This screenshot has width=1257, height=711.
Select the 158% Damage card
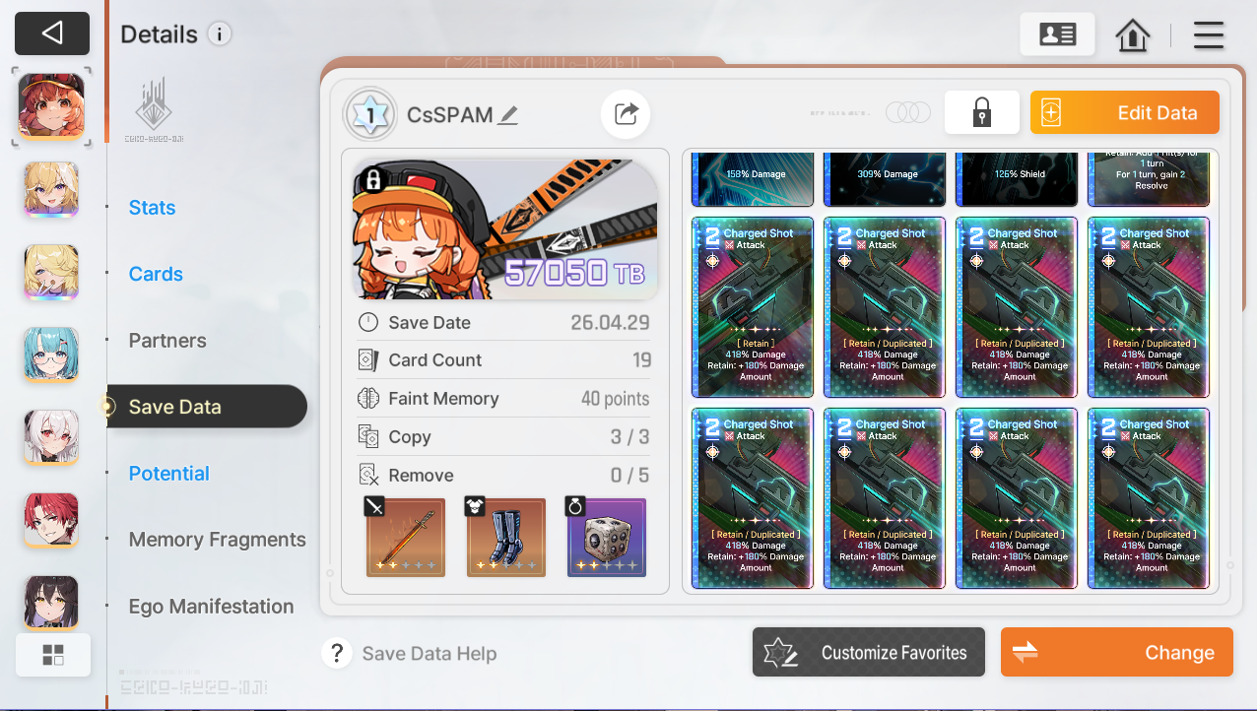coord(754,177)
